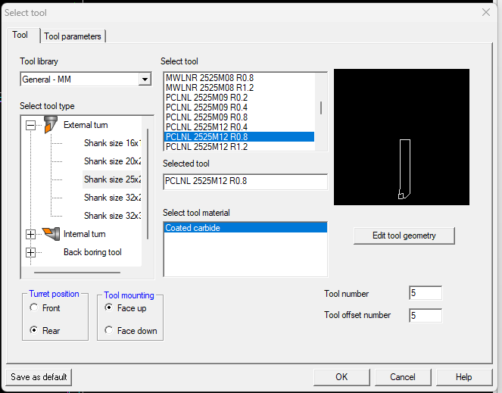Click the Cancel button
Image resolution: width=502 pixels, height=393 pixels.
[403, 377]
